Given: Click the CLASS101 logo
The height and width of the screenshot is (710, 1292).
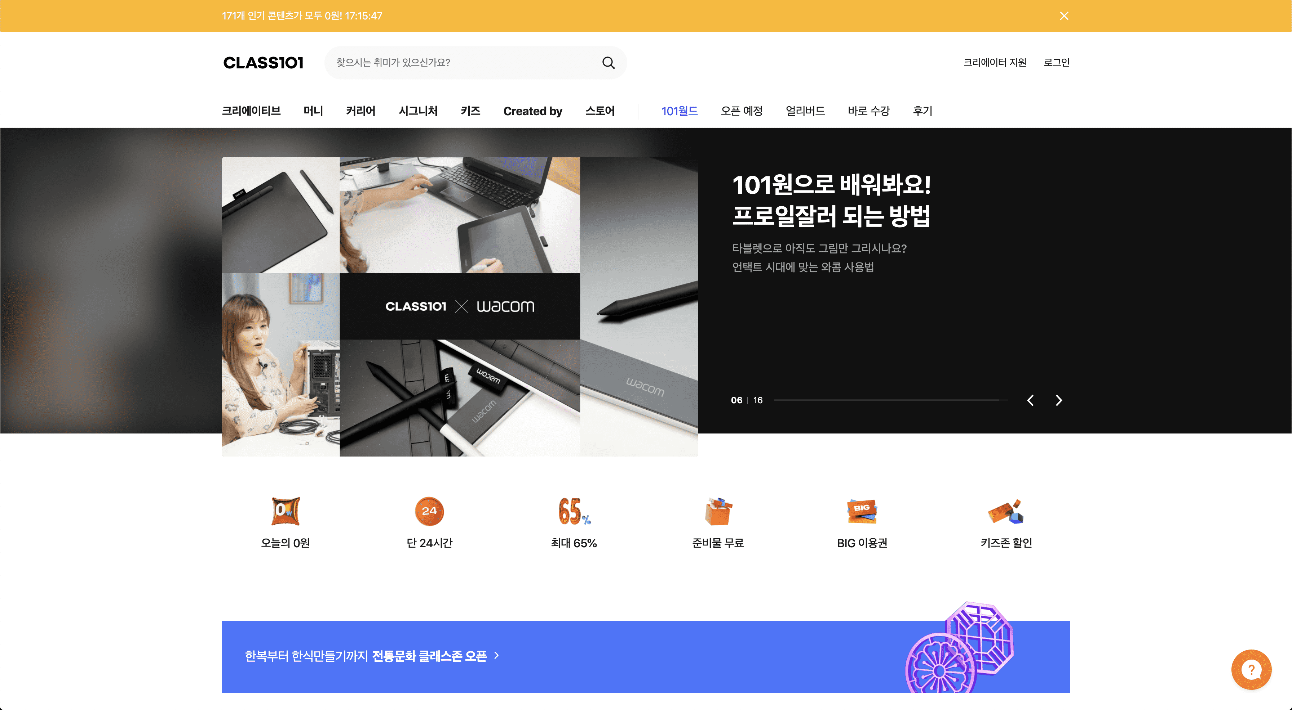Looking at the screenshot, I should (263, 63).
